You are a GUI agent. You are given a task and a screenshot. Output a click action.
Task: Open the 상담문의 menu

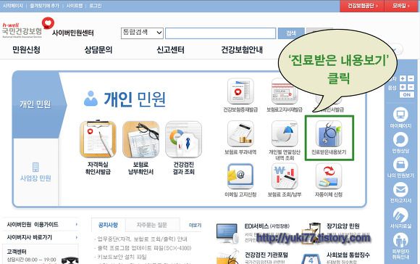tap(98, 49)
